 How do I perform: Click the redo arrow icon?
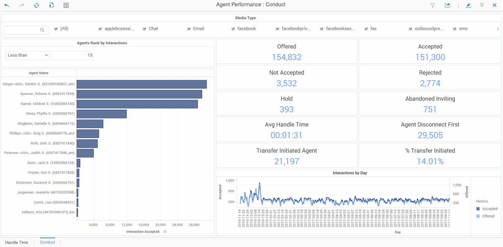pyautogui.click(x=22, y=5)
